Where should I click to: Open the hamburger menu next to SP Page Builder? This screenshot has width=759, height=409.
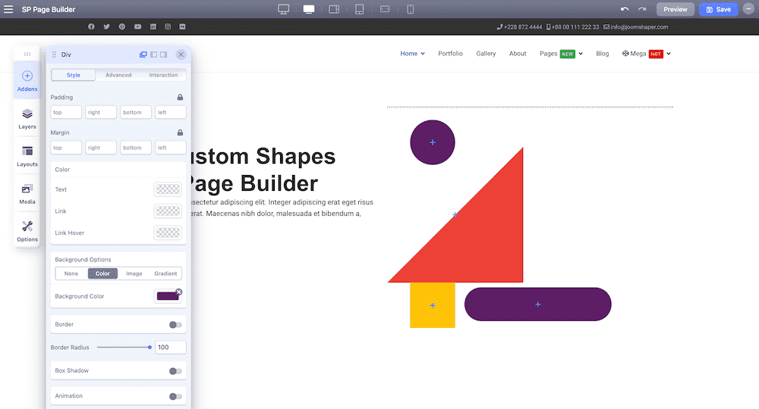point(8,9)
